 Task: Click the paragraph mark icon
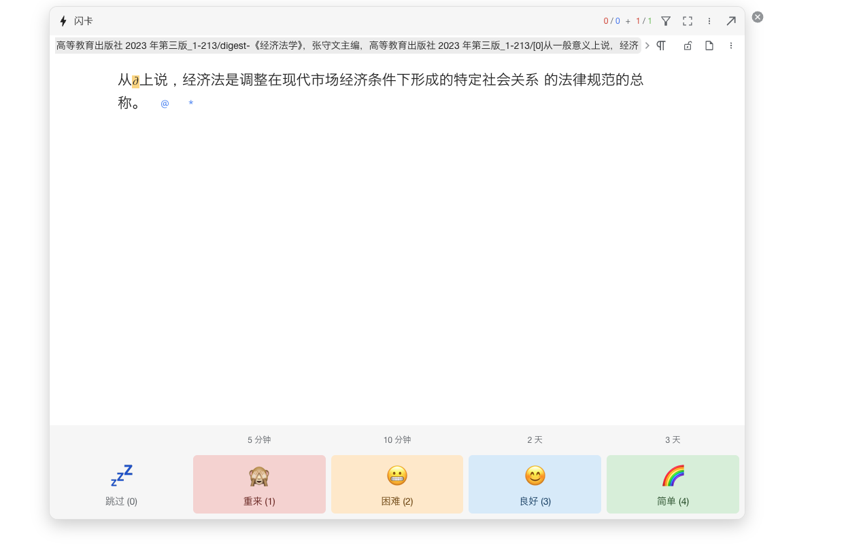660,46
